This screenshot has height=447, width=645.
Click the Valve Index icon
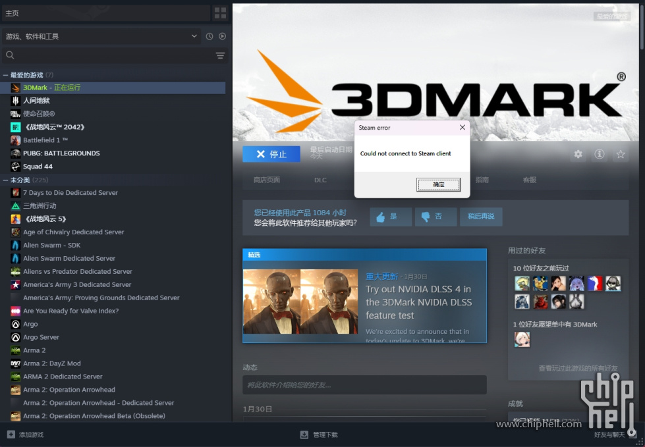(16, 311)
